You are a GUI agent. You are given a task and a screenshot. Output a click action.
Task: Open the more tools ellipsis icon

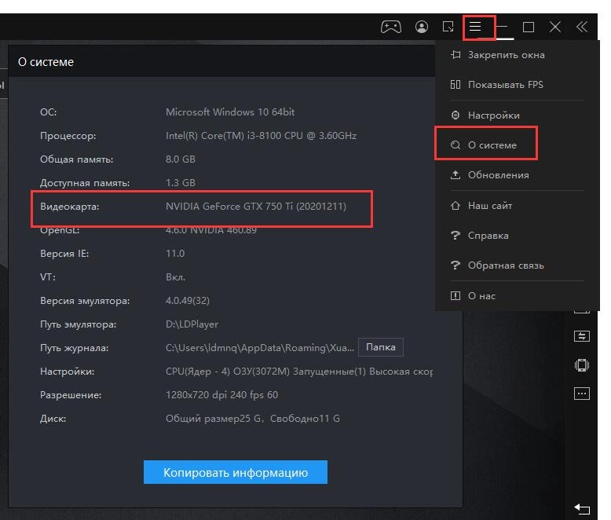coord(582,394)
